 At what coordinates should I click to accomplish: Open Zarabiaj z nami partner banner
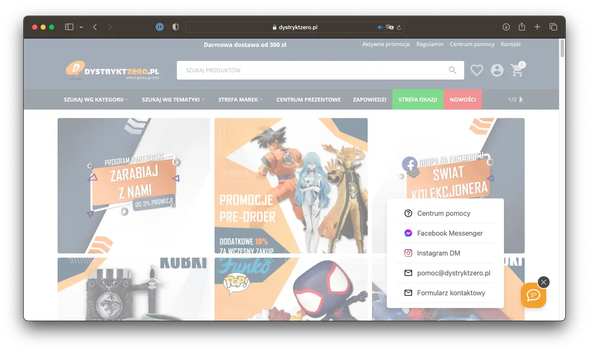tap(134, 186)
